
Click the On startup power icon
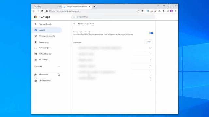36,60
